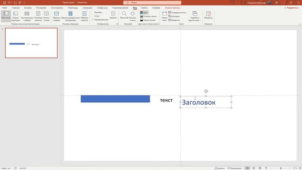This screenshot has width=302, height=170.
Task: Open Macros (Макросы) button
Action: [208, 15]
